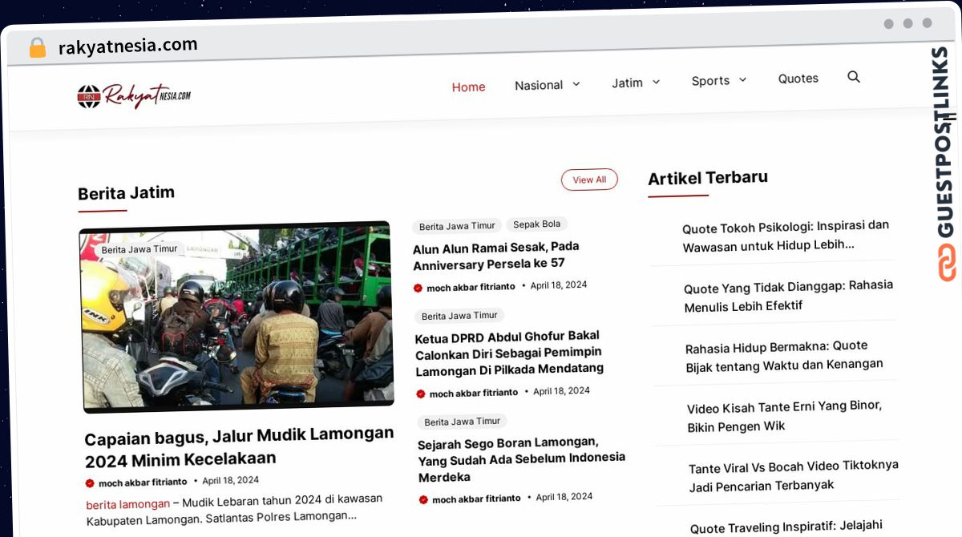
Task: Go to the Home menu item
Action: pyautogui.click(x=468, y=87)
